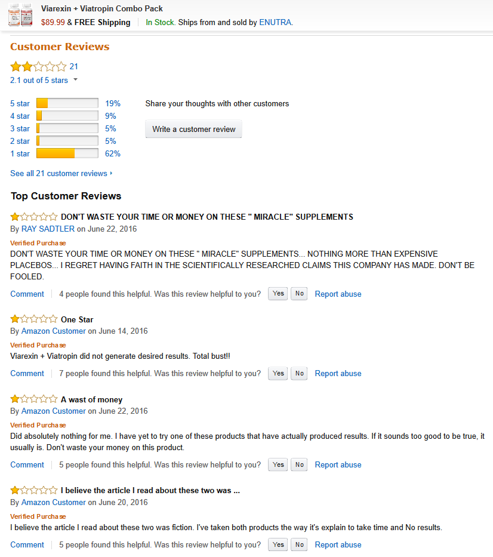Click No on the 'One Star' review
Screen dimensions: 493x557
click(299, 373)
